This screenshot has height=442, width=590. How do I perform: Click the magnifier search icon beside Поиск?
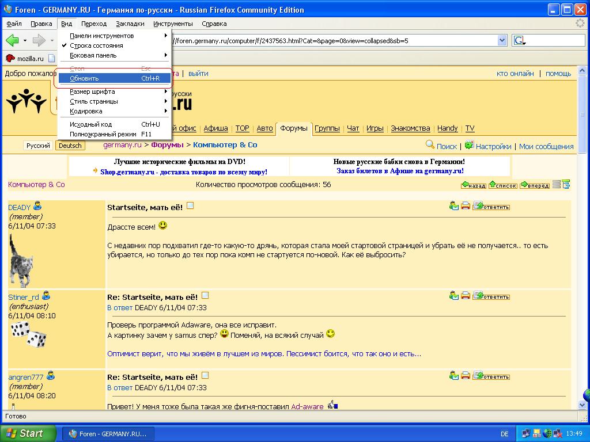430,144
